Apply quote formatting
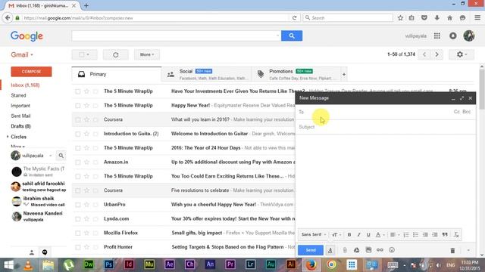 [x=445, y=235]
